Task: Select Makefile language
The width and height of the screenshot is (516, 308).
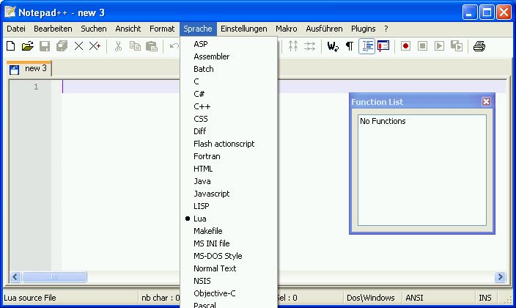Action: tap(229, 231)
